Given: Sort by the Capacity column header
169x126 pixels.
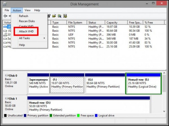Looking at the screenshot, I should 116,22.
